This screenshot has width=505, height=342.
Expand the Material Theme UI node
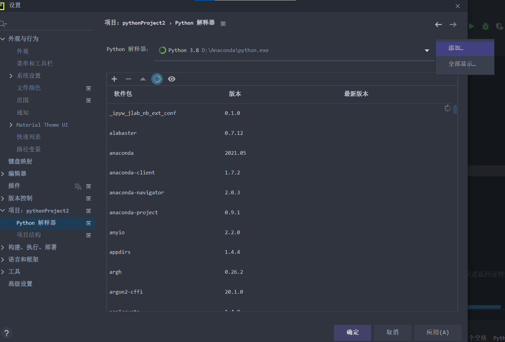pyautogui.click(x=11, y=125)
